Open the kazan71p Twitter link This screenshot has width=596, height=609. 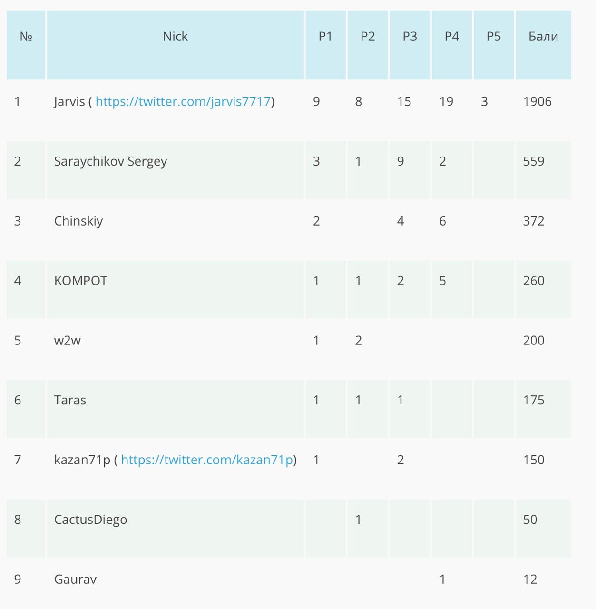(207, 460)
